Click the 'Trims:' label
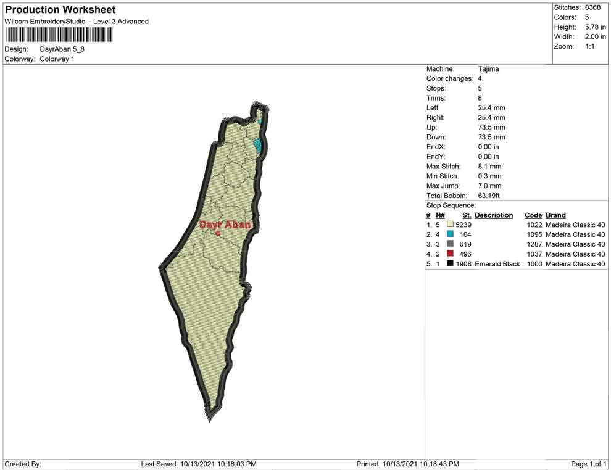The height and width of the screenshot is (470, 611). click(x=436, y=98)
